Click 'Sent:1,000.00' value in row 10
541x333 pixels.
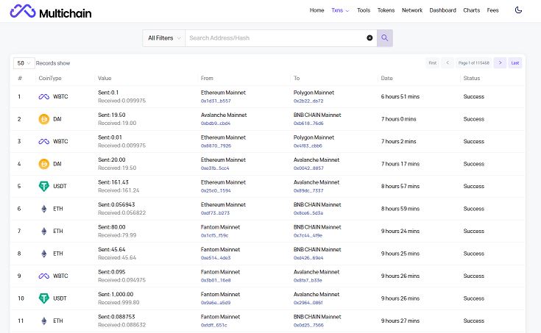116,294
